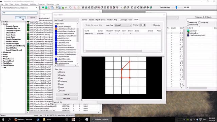
Task: Click the CaveEntGlowingSea01 object icon
Action: 188,35
